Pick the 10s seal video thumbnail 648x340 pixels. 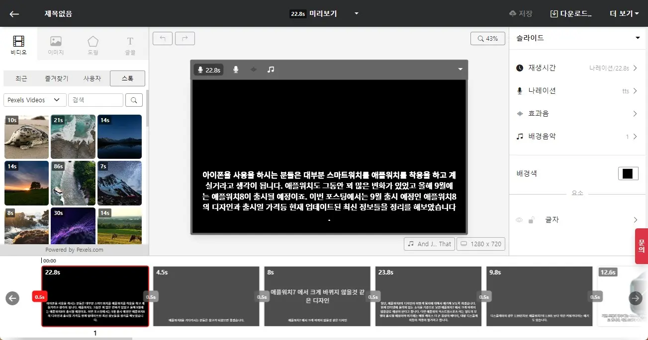click(x=26, y=136)
